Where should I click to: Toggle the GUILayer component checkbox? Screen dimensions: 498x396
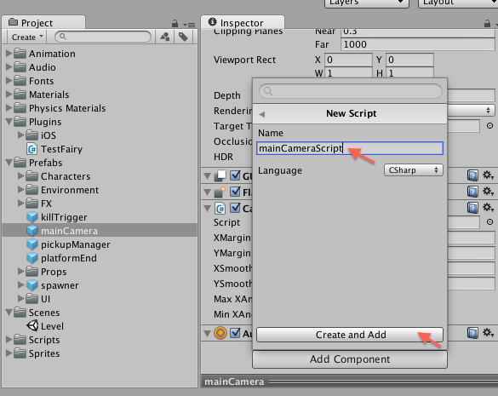click(x=235, y=175)
